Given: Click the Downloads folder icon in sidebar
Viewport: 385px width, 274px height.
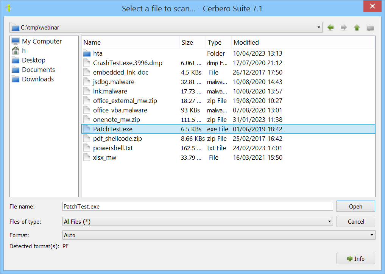Looking at the screenshot, I should [x=16, y=79].
